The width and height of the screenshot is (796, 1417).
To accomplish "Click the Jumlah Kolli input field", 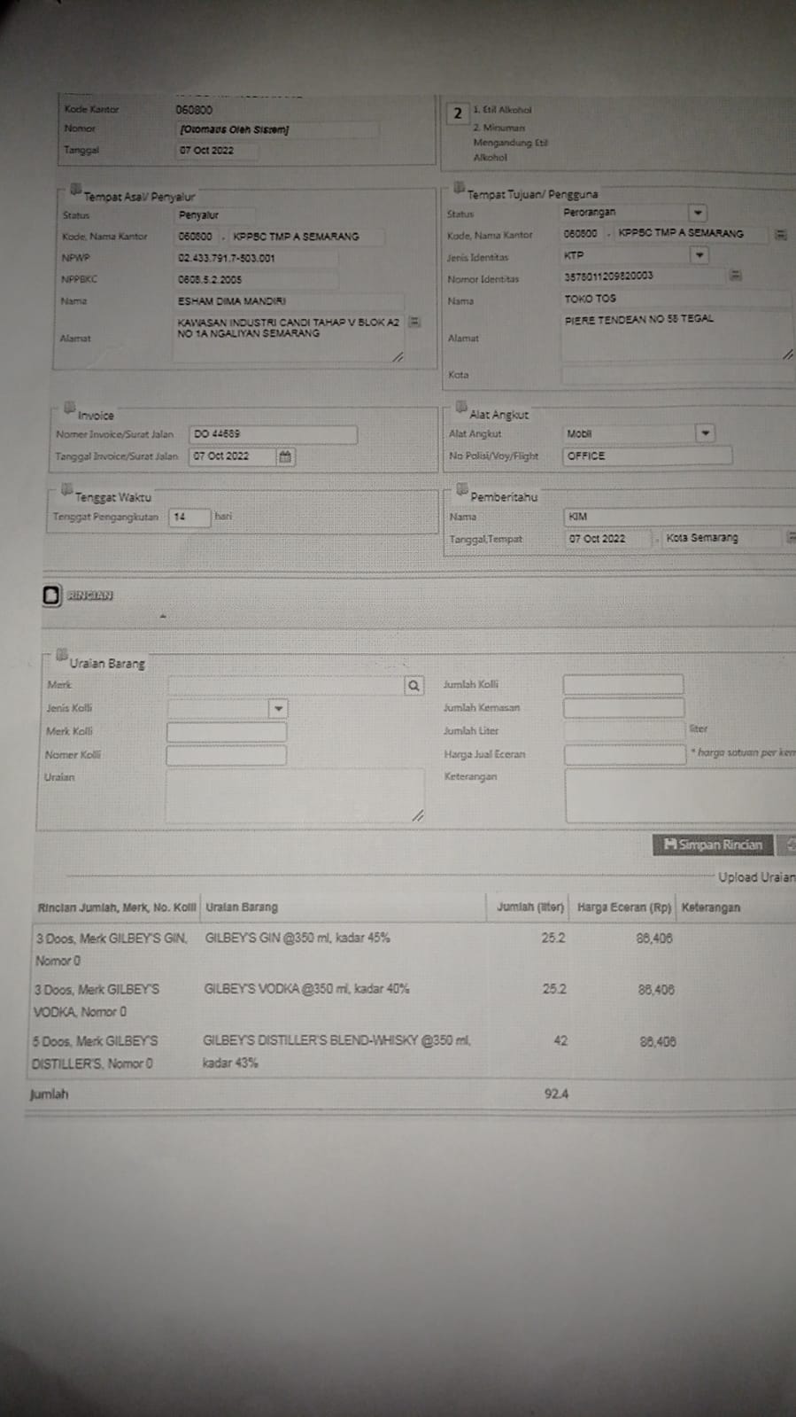I will (x=622, y=684).
